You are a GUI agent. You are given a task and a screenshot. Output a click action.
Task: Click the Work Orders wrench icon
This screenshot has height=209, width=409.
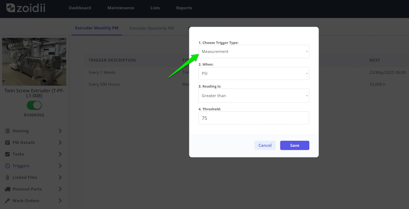7,201
